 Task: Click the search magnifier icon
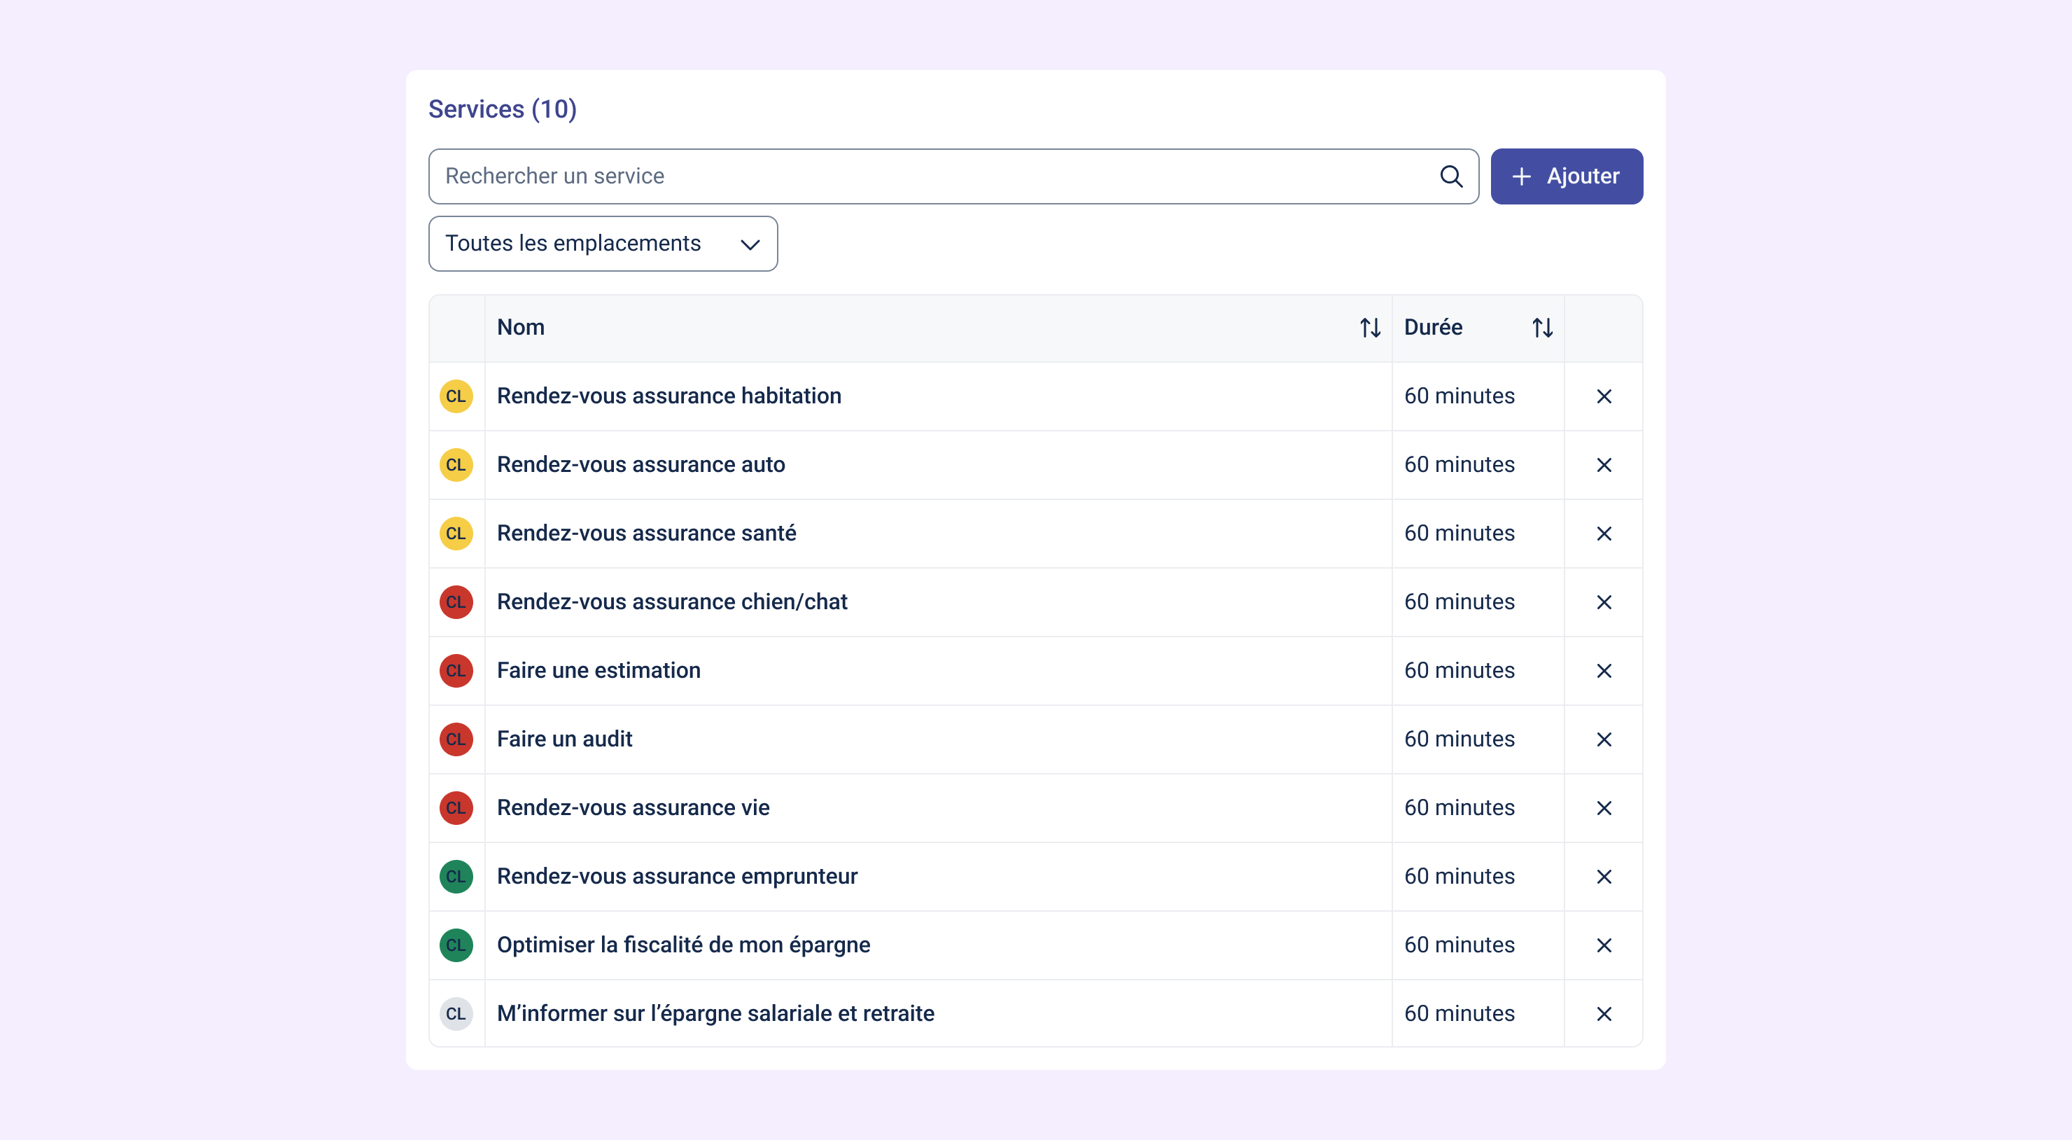pyautogui.click(x=1450, y=176)
